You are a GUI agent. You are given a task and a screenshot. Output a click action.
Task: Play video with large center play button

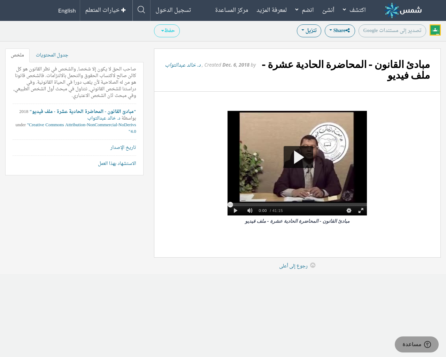(298, 157)
